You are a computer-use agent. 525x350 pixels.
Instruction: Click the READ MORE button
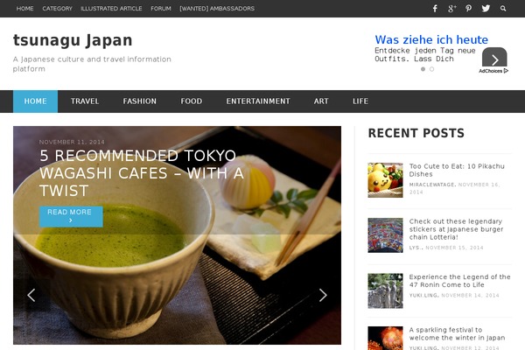(x=71, y=216)
